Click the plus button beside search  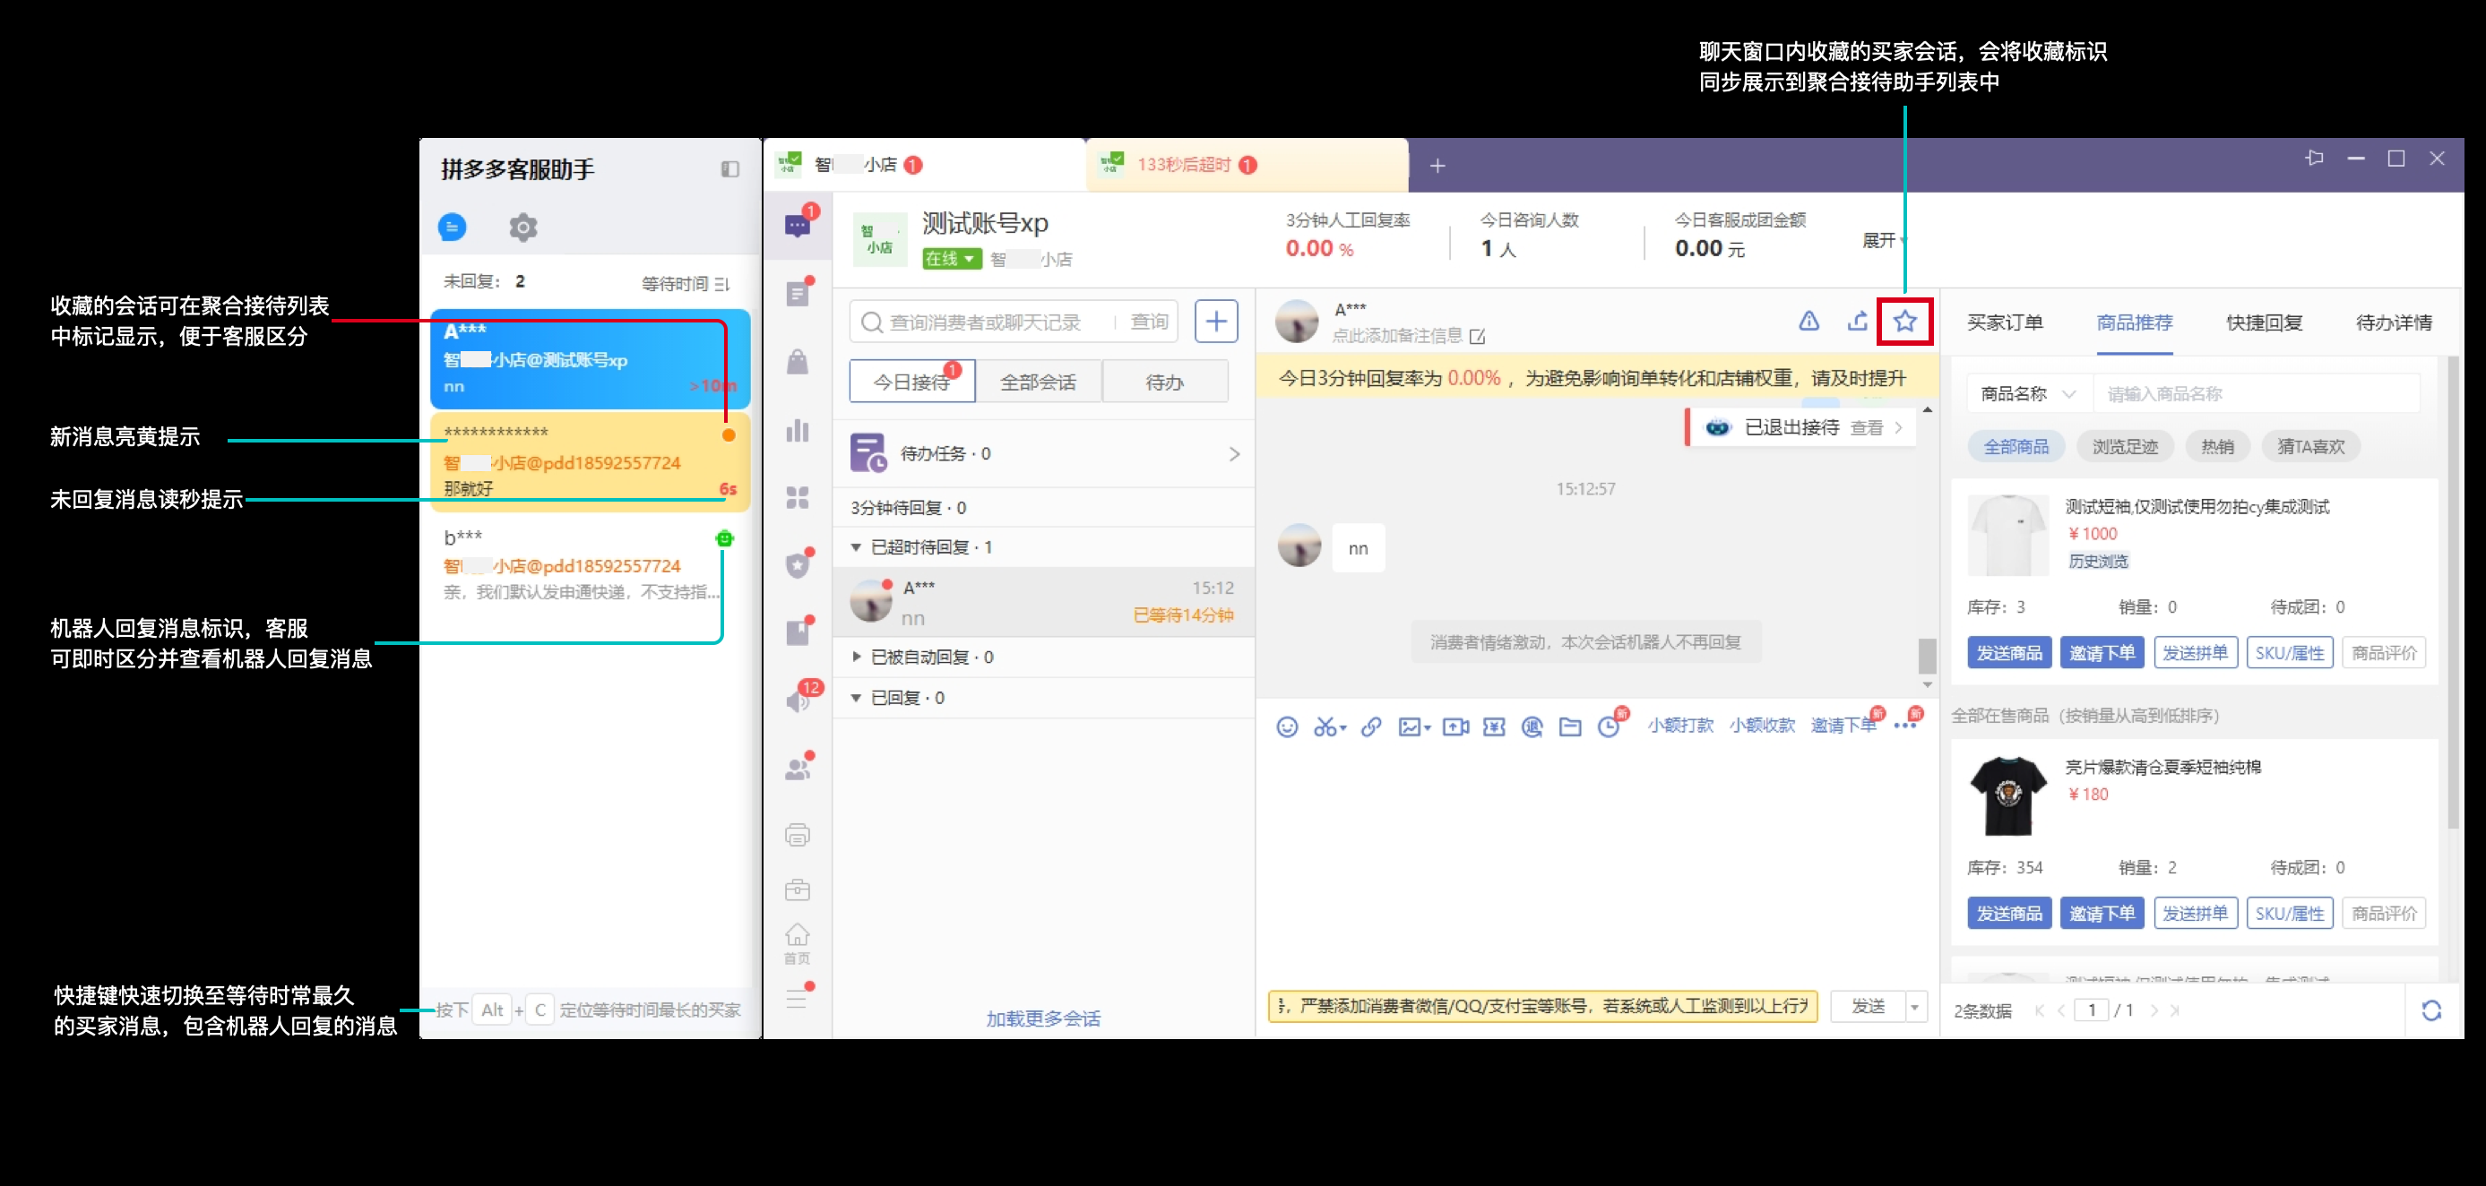tap(1216, 322)
